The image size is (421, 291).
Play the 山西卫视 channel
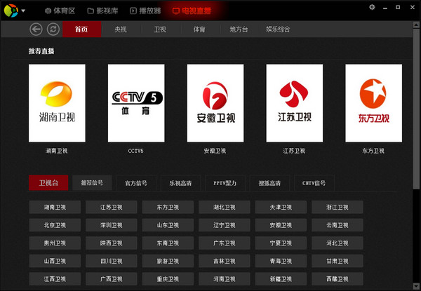(55, 261)
